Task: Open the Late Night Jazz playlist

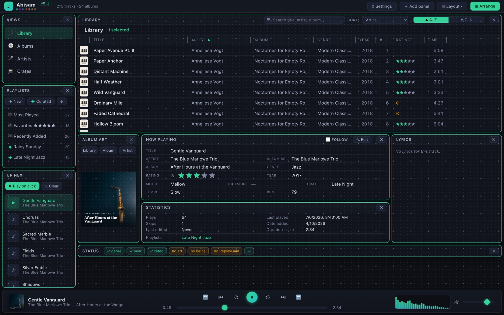Action: tap(39, 157)
